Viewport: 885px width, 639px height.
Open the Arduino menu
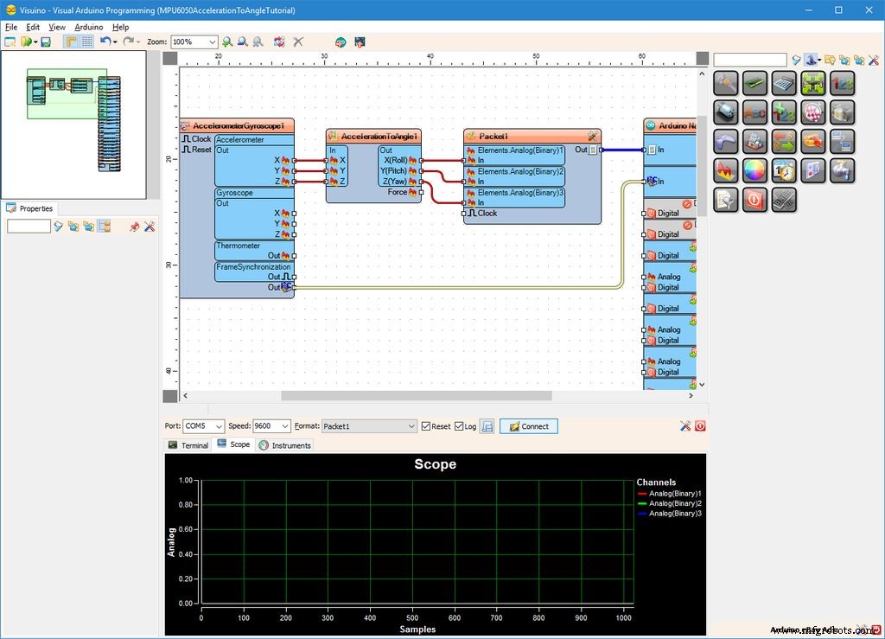(89, 27)
